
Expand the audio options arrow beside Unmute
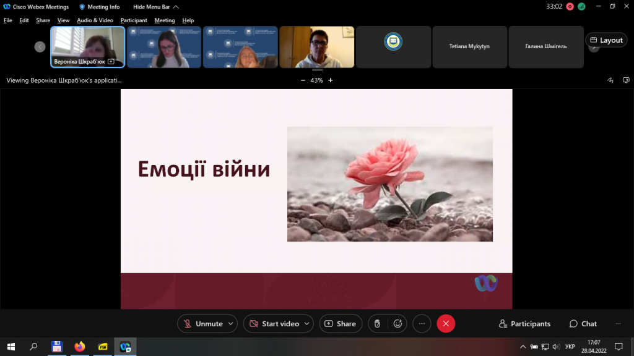tap(232, 323)
